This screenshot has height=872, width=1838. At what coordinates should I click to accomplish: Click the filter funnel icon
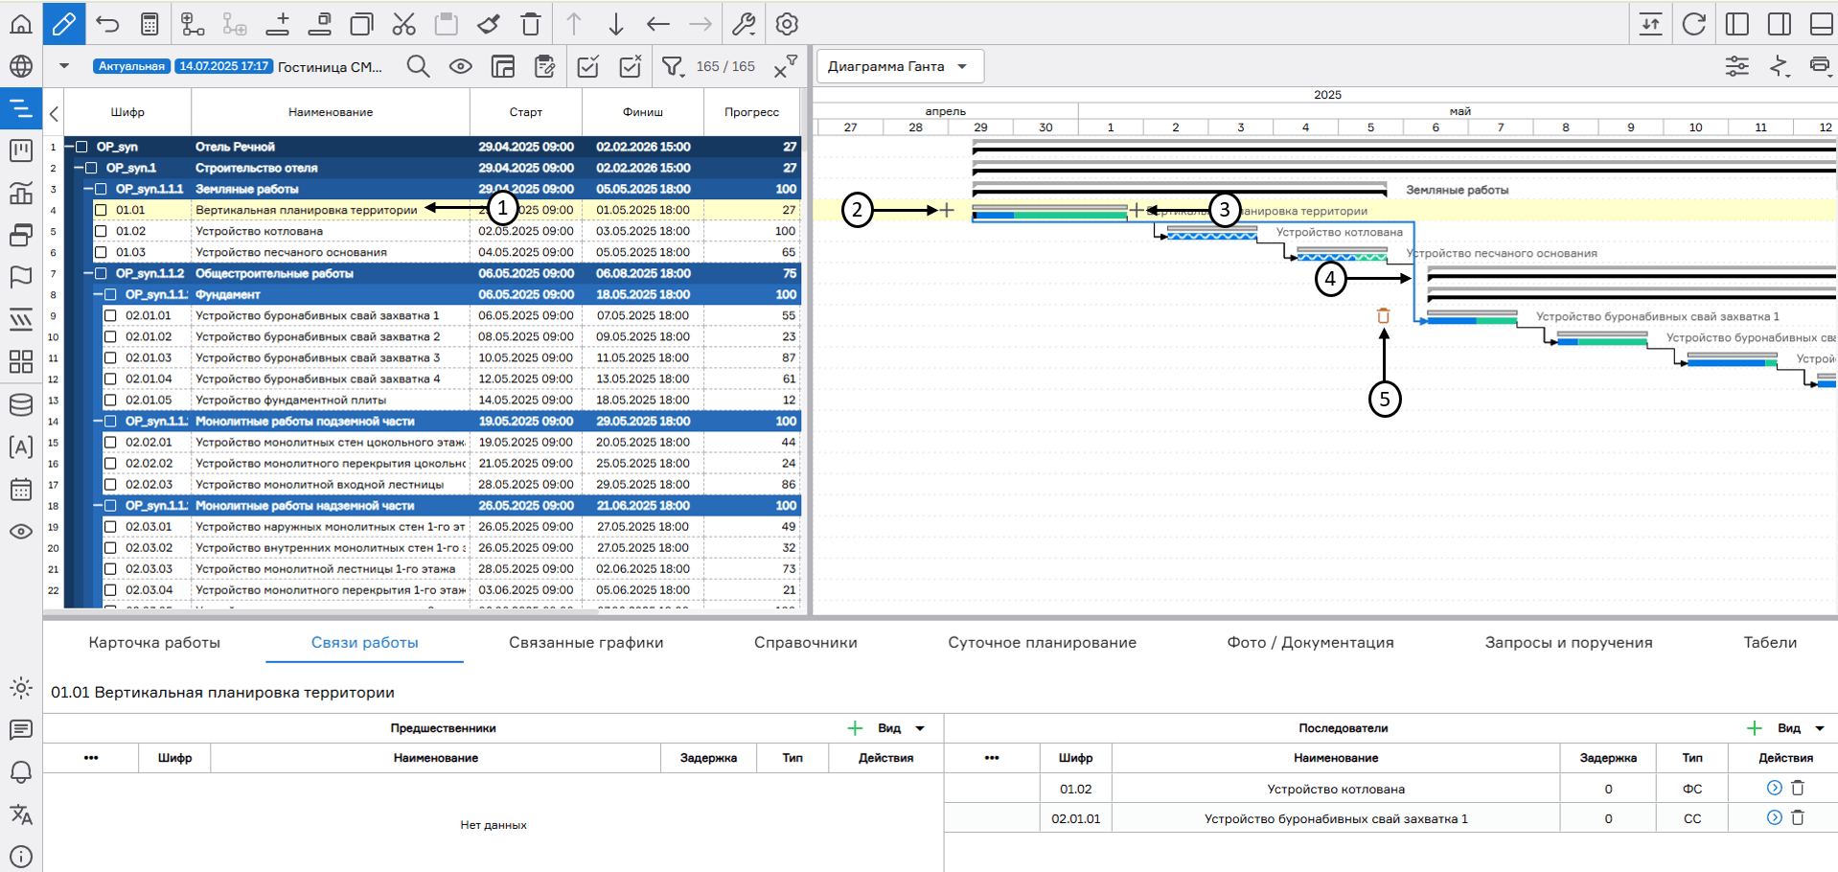(x=673, y=66)
